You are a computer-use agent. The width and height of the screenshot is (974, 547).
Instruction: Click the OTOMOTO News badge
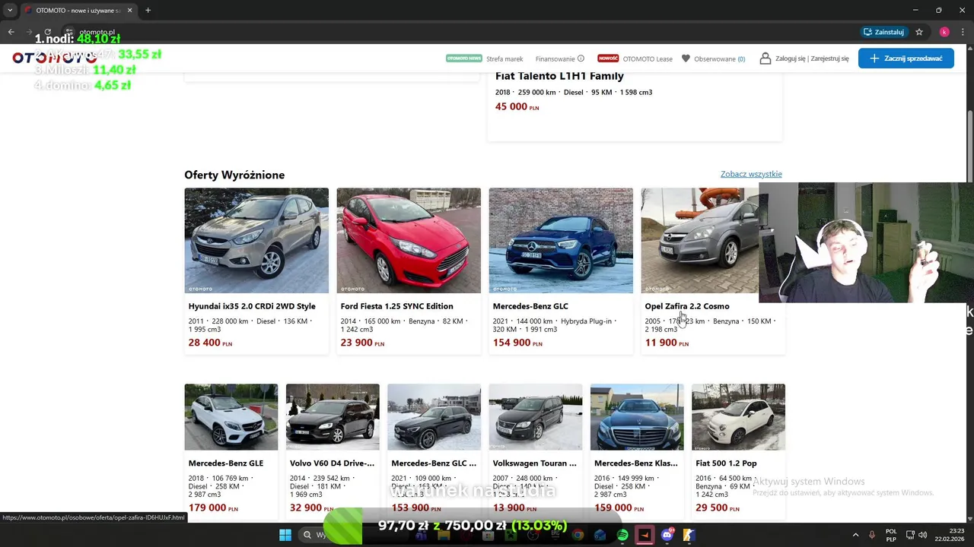(463, 58)
